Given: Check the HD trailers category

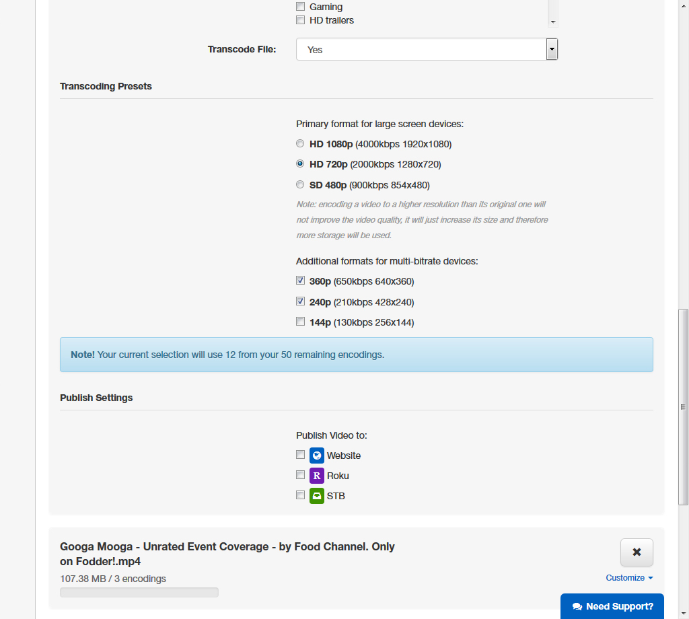Looking at the screenshot, I should coord(301,20).
